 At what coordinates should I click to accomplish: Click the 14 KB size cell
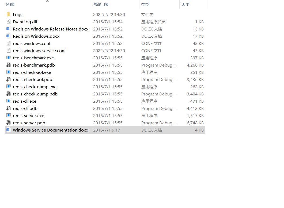point(198,130)
